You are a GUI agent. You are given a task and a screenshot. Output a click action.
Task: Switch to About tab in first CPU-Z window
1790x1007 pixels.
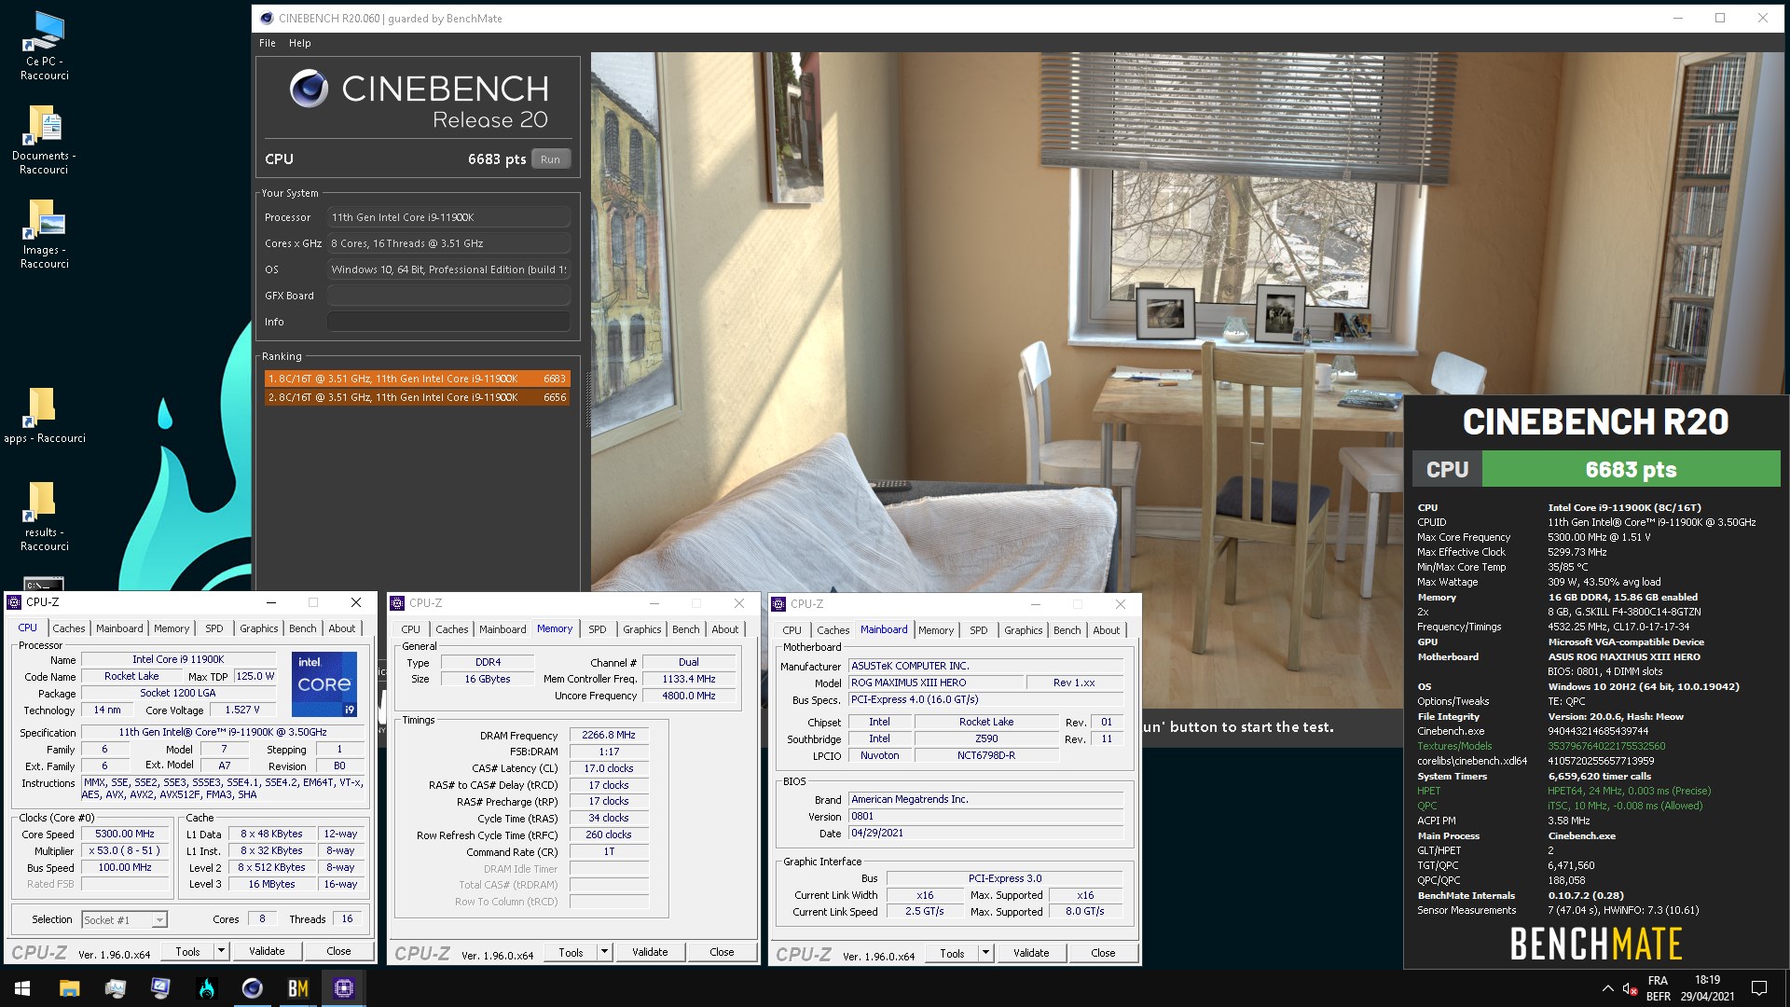(x=341, y=628)
